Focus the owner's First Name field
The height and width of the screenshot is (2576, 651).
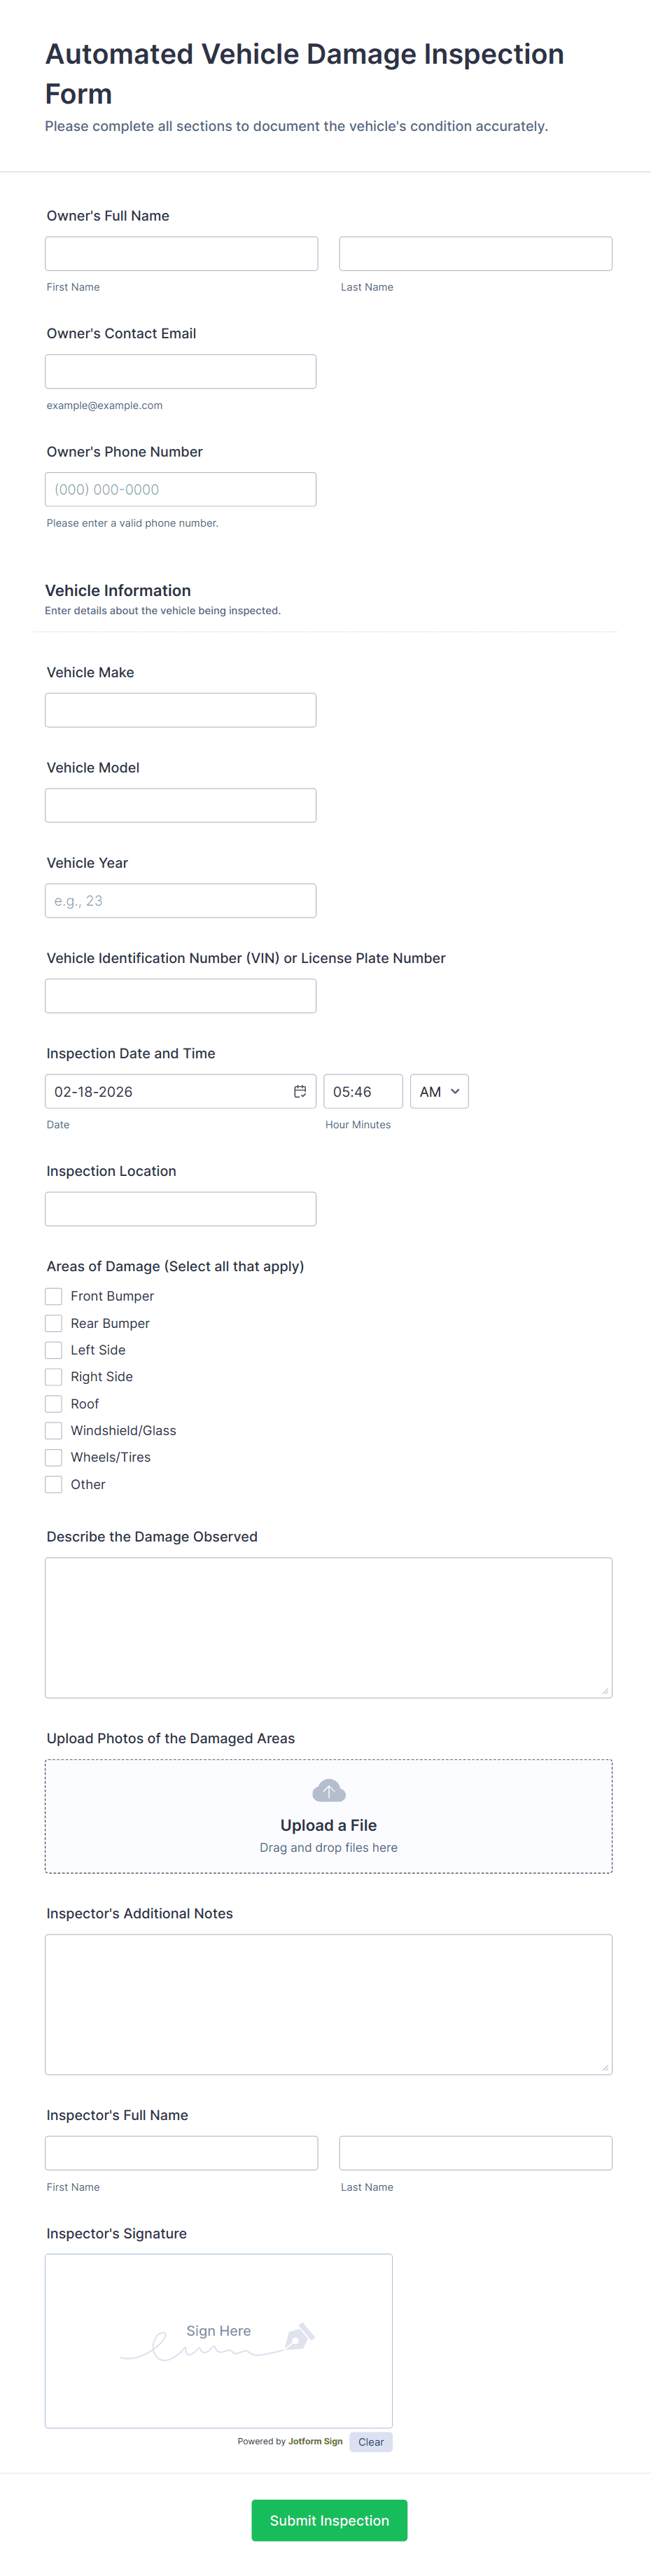(181, 254)
